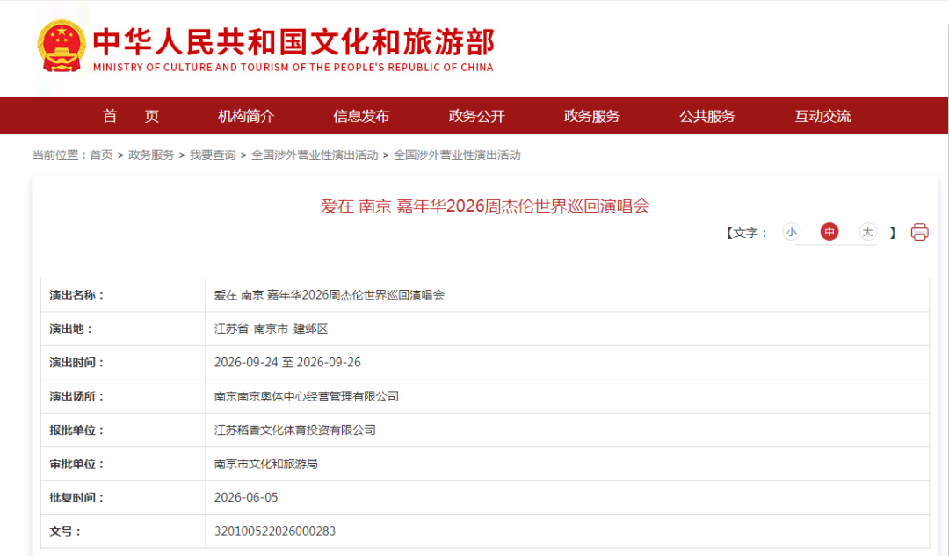Screen dimensions: 949x556
Task: Open 首页 in the red nav bar
Action: pyautogui.click(x=131, y=116)
